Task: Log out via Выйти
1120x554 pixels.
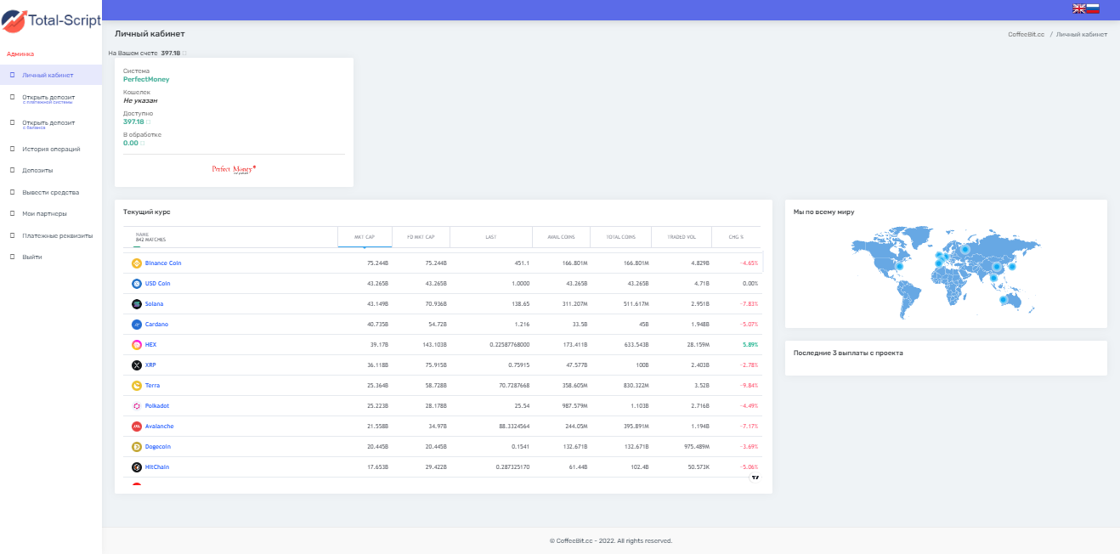Action: (x=50, y=257)
